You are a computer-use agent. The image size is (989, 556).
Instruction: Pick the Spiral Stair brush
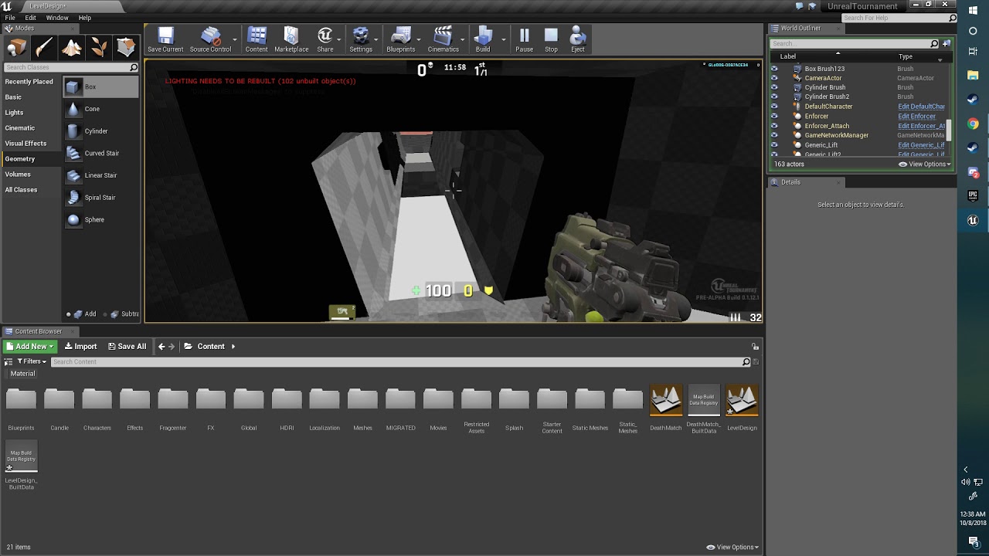click(101, 198)
